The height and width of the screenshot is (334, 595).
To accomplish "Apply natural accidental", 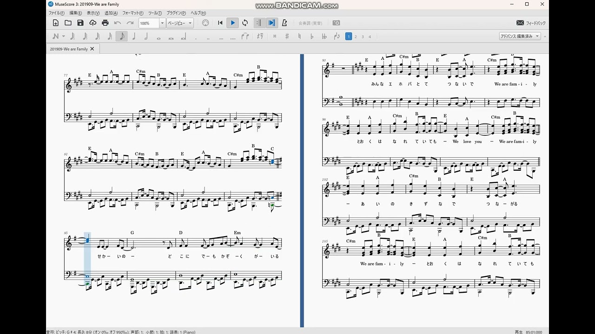I will [299, 36].
